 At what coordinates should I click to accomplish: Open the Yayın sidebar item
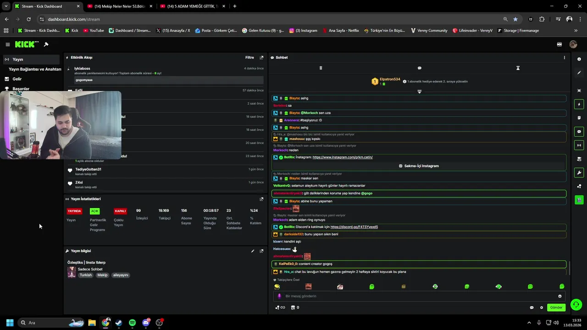[31, 59]
